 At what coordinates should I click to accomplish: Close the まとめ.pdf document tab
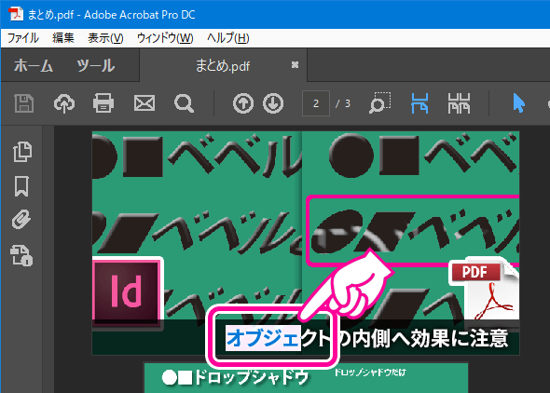(x=295, y=65)
